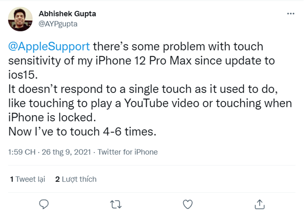This screenshot has height=215, width=304.
Task: View the 1 Tweet lại list
Action: [28, 179]
